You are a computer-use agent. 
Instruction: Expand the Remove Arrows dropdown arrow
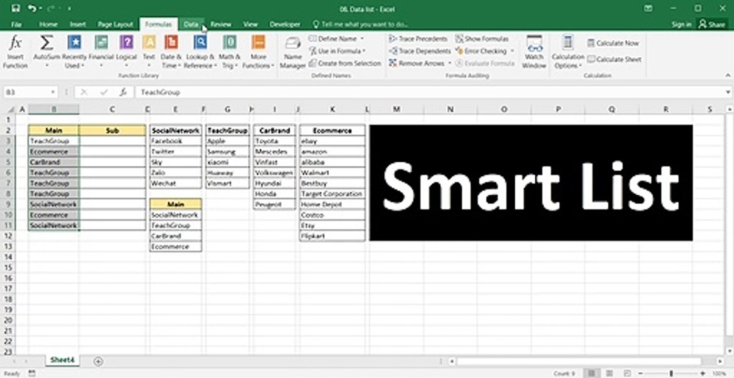[450, 63]
